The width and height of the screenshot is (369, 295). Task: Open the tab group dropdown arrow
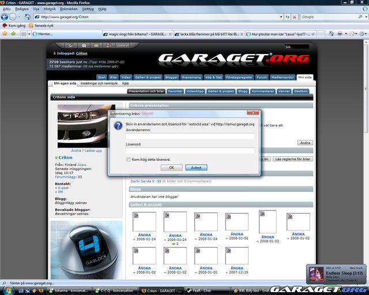(x=29, y=34)
